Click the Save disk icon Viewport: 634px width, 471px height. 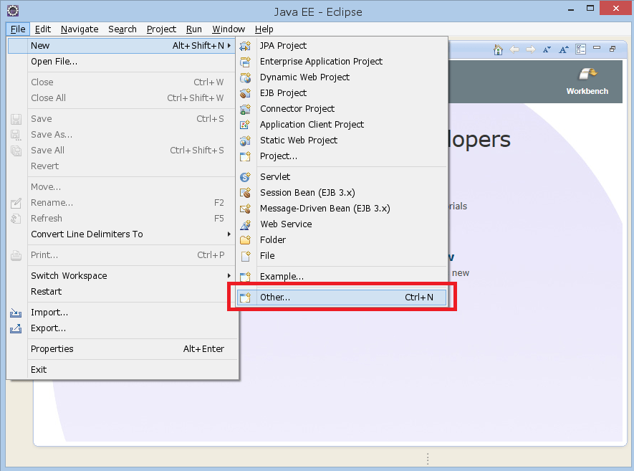[x=16, y=119]
